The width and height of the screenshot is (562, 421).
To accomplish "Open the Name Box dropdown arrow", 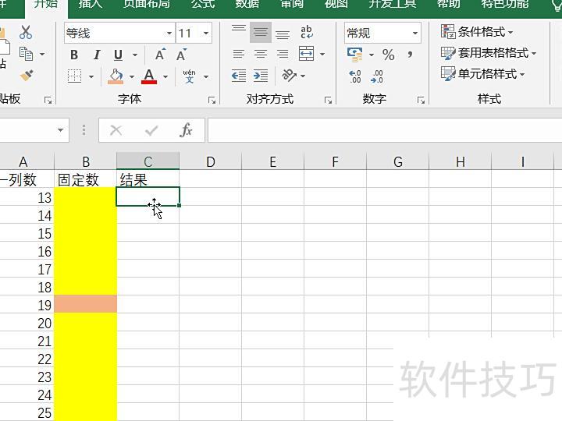I will coord(61,130).
